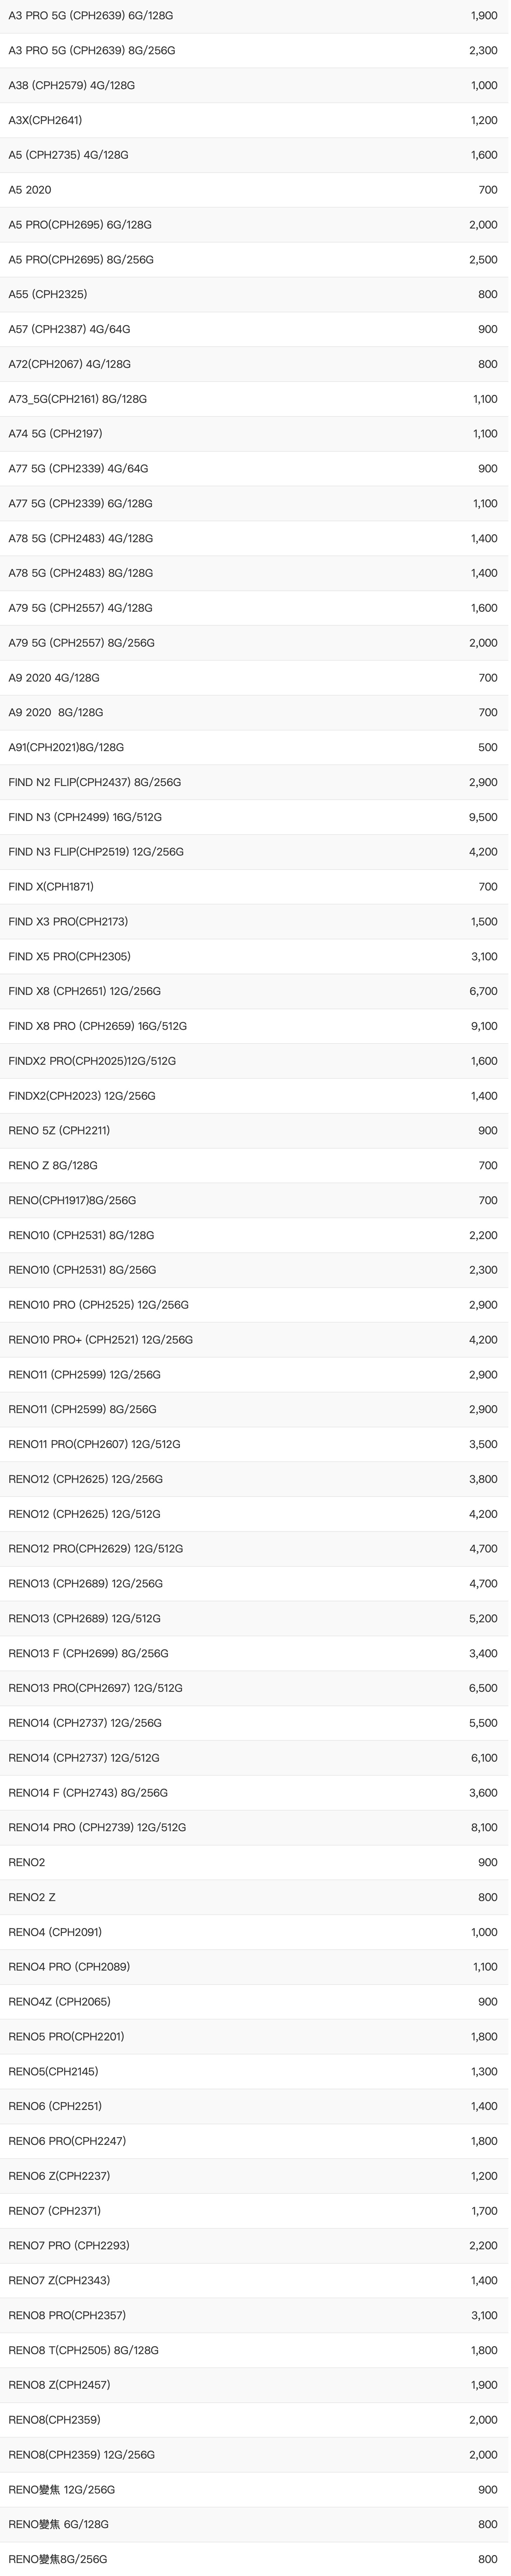Click the 9,500 price value
The width and height of the screenshot is (511, 2576).
(483, 817)
